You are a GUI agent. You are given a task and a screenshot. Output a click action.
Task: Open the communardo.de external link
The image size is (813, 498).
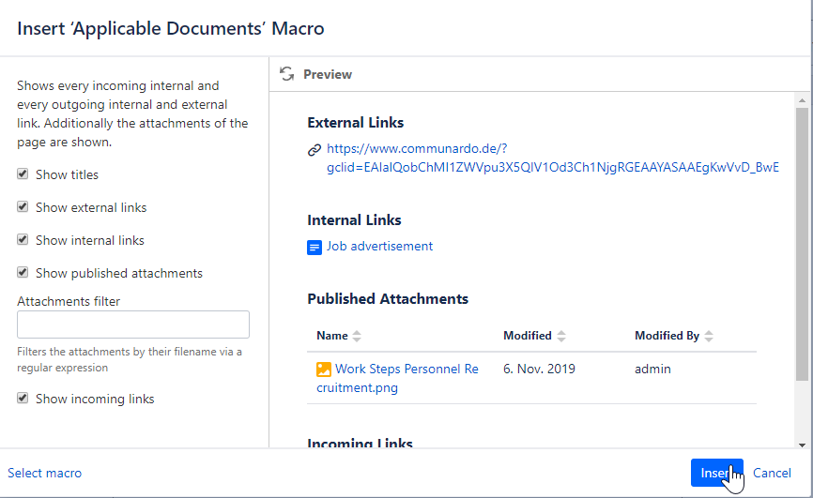click(553, 158)
